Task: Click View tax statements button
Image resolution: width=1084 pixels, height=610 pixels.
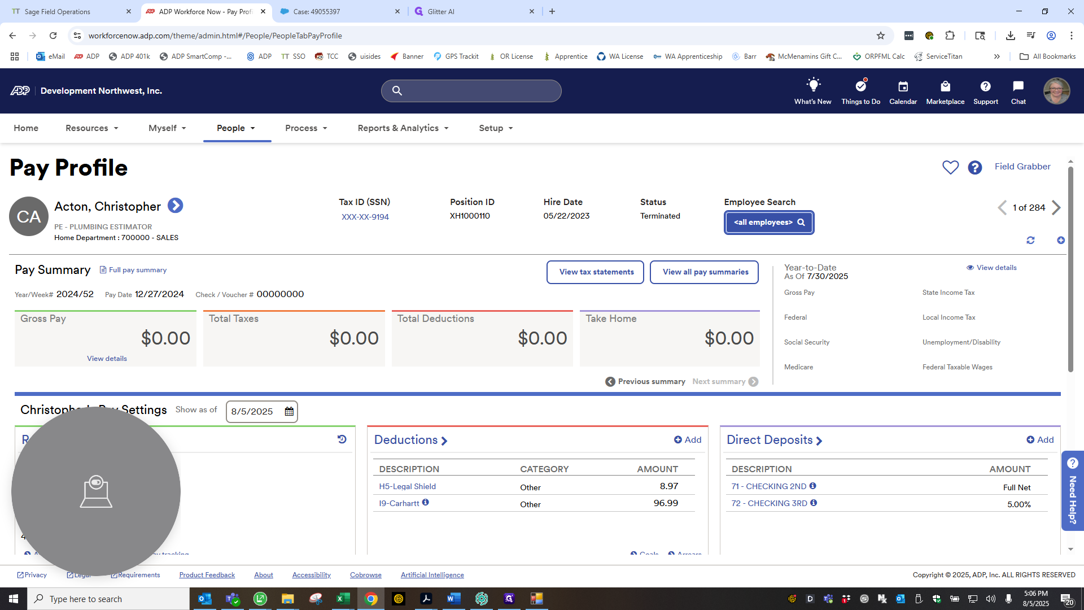Action: point(596,272)
